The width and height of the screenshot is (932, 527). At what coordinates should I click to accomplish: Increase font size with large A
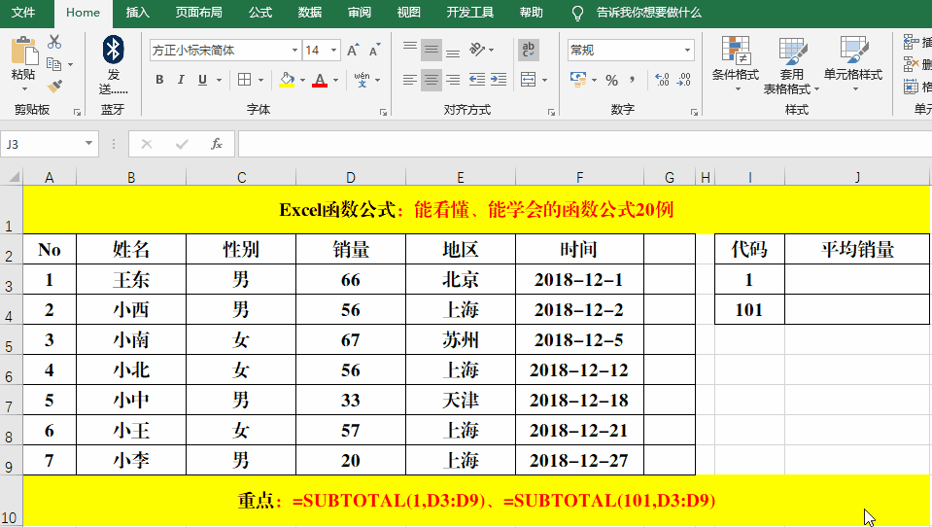tap(353, 50)
